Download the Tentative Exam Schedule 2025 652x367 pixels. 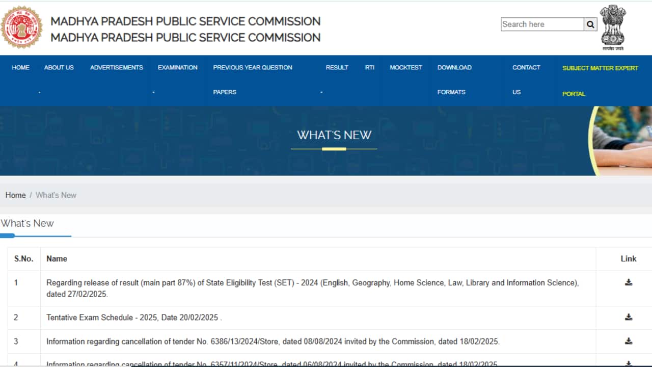click(x=628, y=317)
